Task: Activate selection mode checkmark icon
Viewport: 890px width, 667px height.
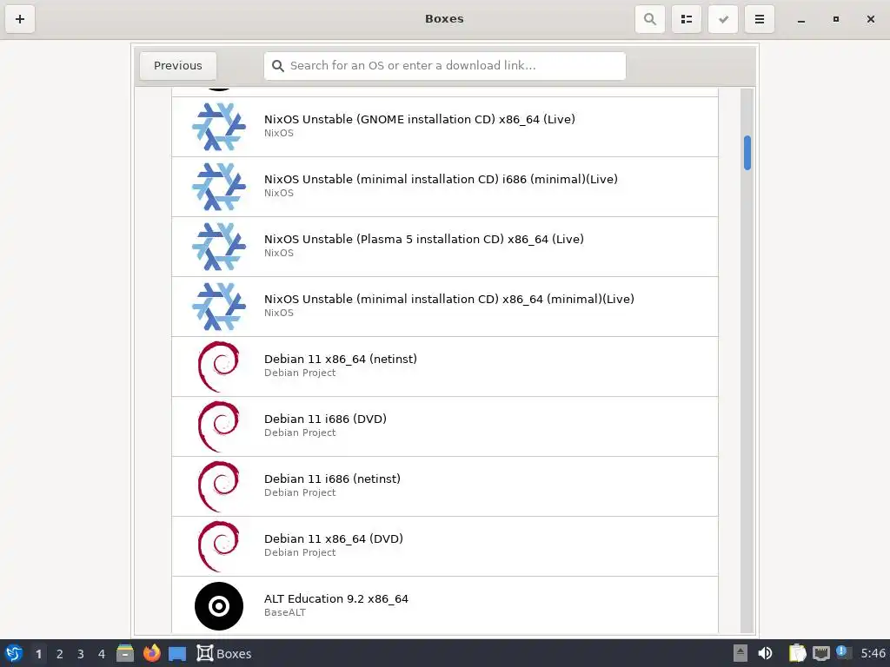Action: coord(723,19)
